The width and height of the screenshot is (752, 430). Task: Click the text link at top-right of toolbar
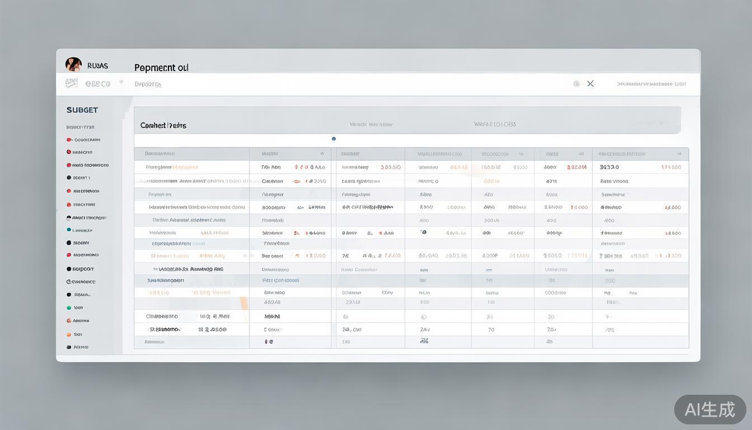click(651, 84)
